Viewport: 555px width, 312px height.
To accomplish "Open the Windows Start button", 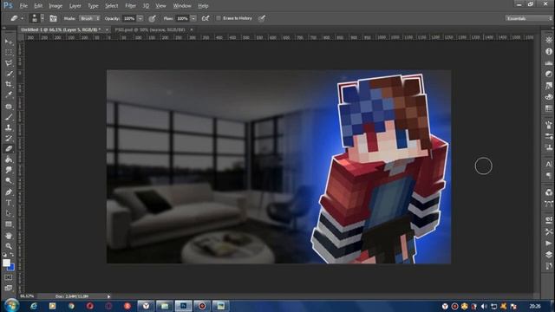I will click(x=11, y=306).
